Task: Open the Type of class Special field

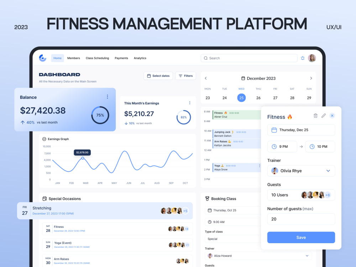Action: 233,239
